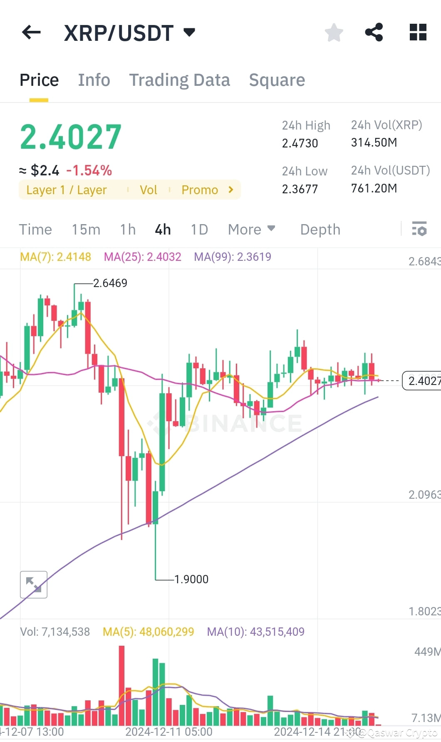The width and height of the screenshot is (441, 742).
Task: Enable the 15m candle interval
Action: tap(86, 229)
